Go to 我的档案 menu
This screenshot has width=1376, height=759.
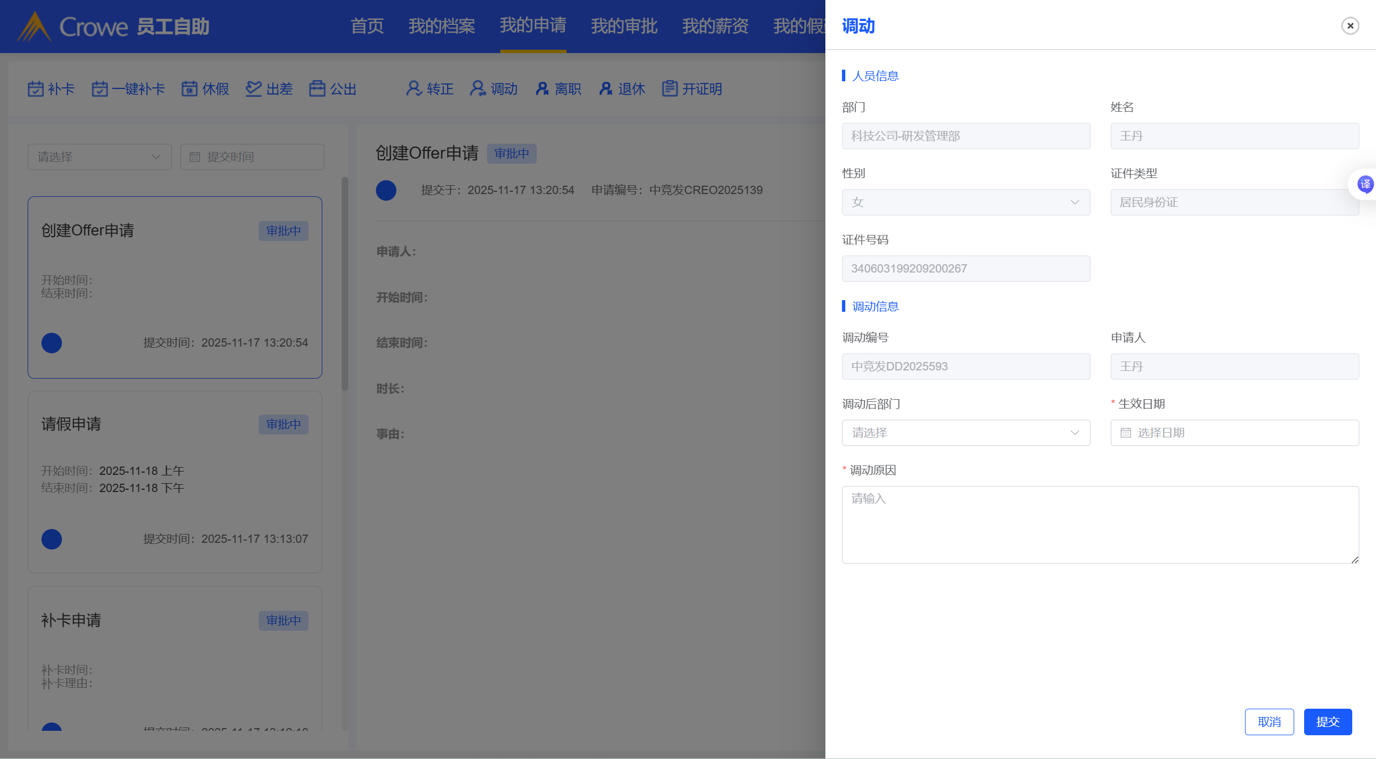point(442,26)
